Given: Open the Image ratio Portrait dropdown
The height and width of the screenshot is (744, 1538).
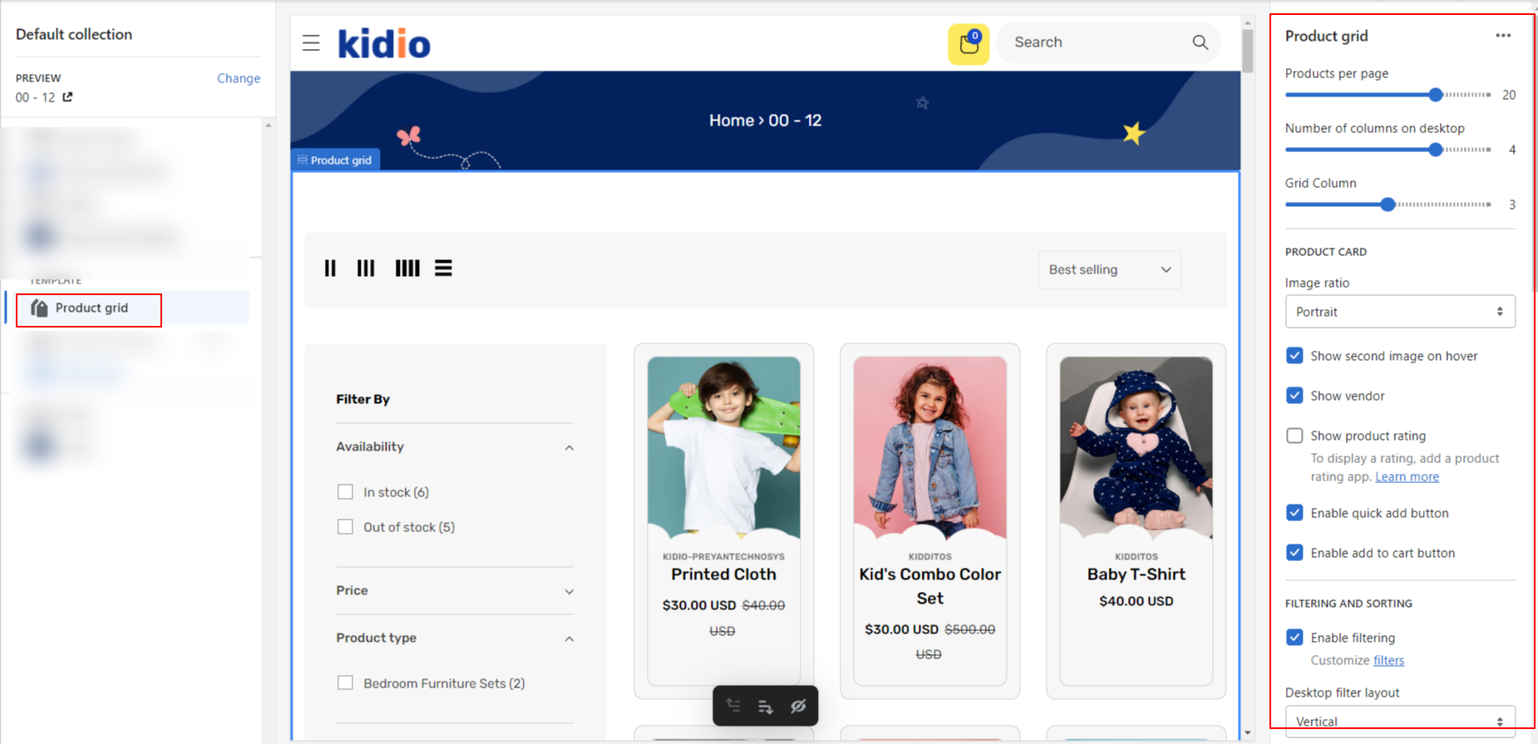Looking at the screenshot, I should coord(1400,312).
